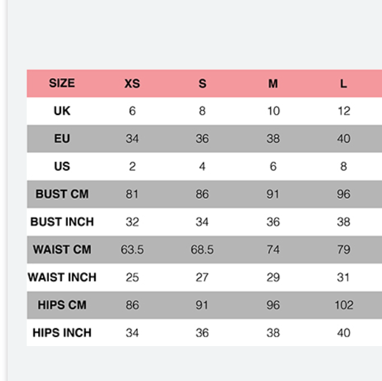Select the WAIST INCH row label

[62, 277]
